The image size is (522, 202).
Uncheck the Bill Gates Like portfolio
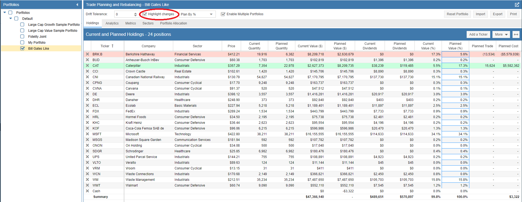tap(22, 48)
